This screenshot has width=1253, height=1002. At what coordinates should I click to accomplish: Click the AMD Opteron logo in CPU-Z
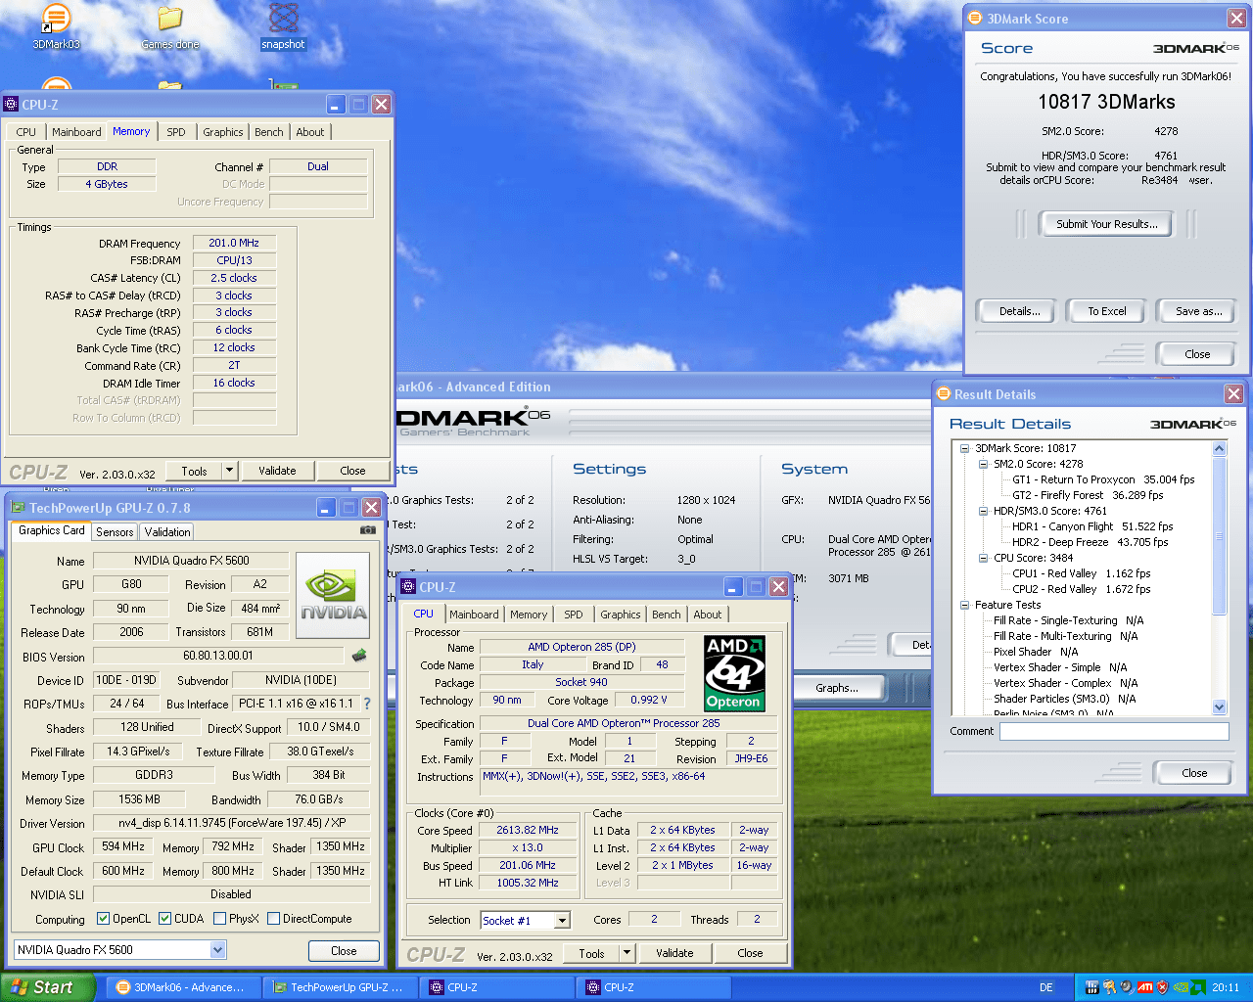734,673
